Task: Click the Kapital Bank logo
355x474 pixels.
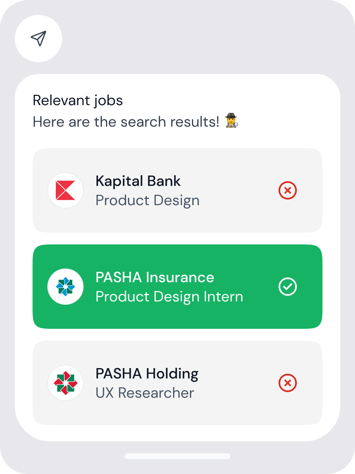Action: [65, 190]
